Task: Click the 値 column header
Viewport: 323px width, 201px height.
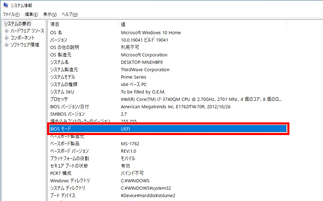Action: (123, 24)
